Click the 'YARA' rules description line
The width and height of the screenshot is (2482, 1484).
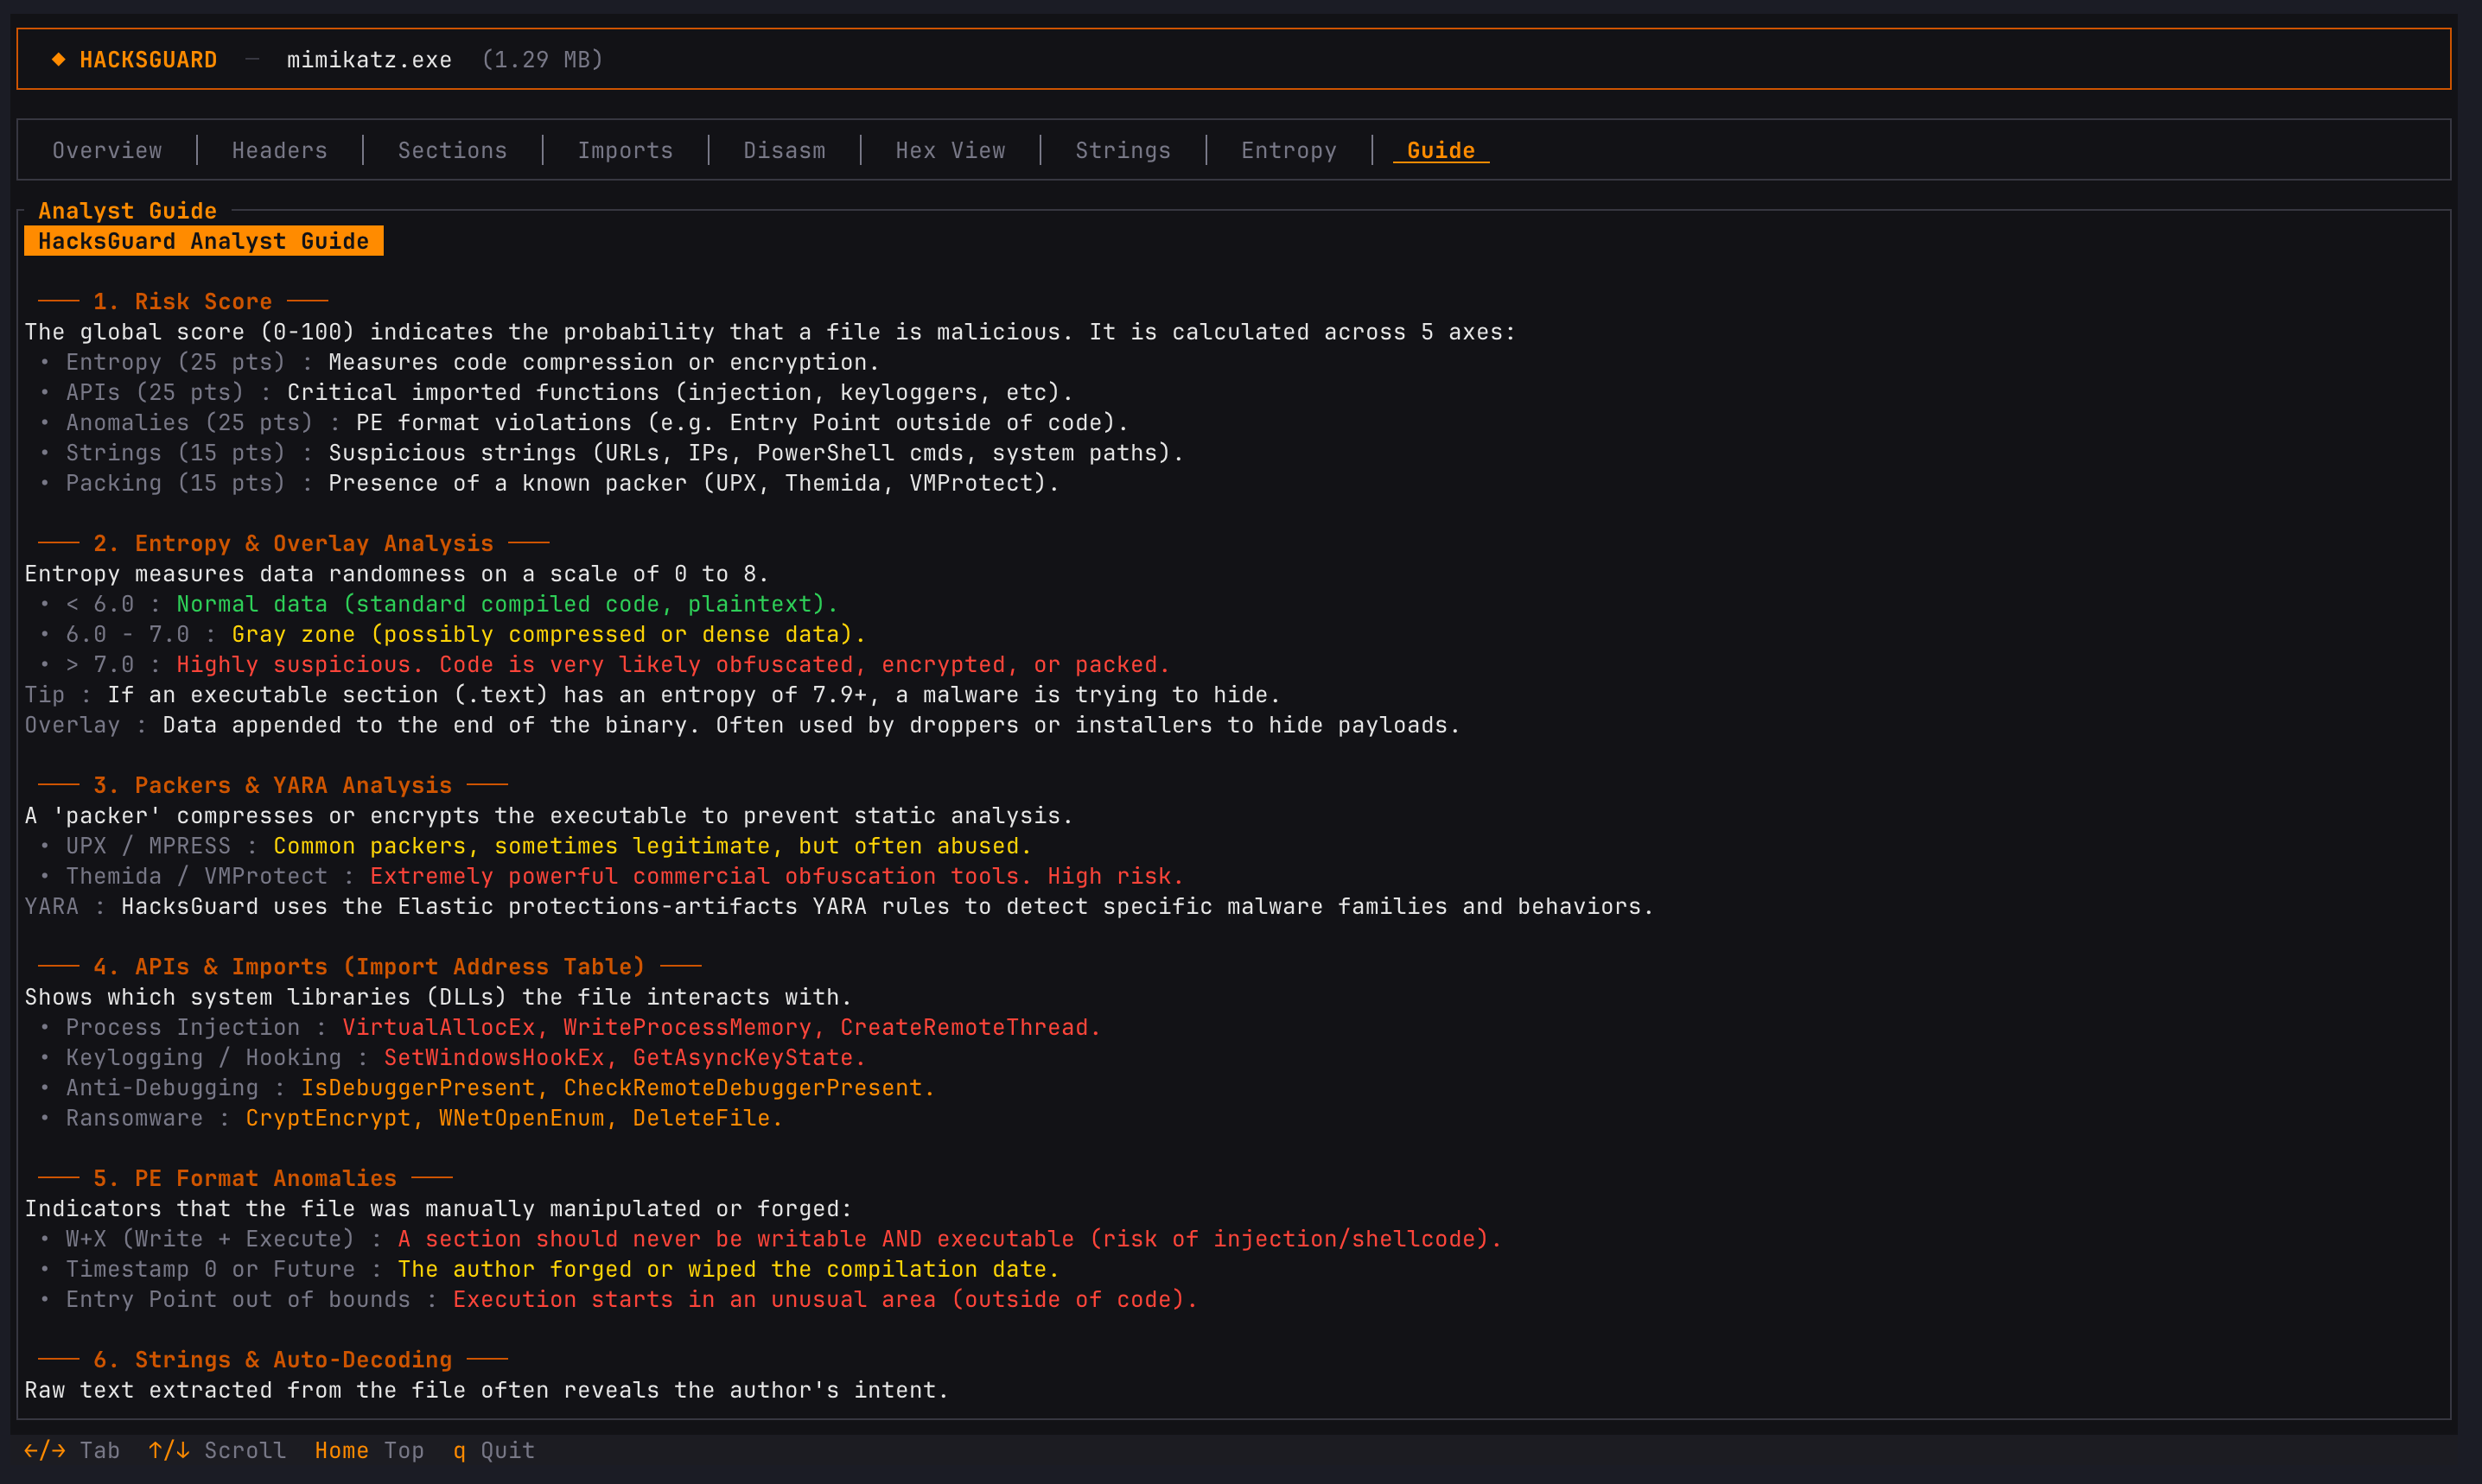[x=839, y=907]
